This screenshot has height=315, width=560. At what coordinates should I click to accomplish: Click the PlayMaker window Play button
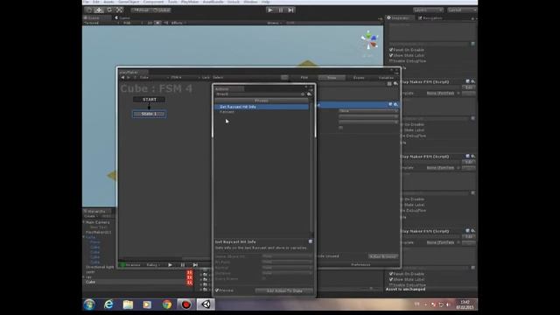pos(170,265)
